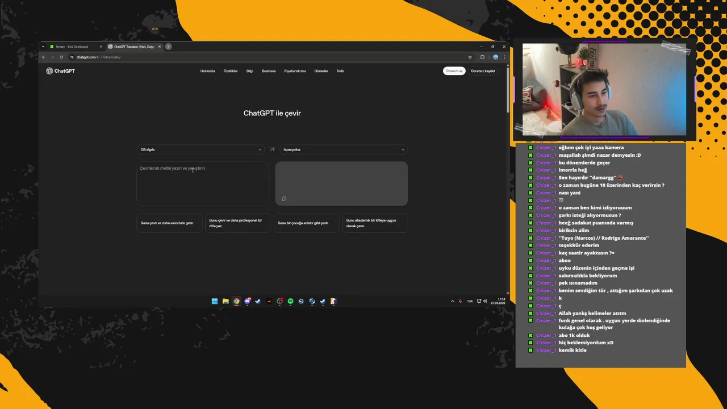Open Spotify from the taskbar
This screenshot has width=727, height=409.
(x=290, y=301)
